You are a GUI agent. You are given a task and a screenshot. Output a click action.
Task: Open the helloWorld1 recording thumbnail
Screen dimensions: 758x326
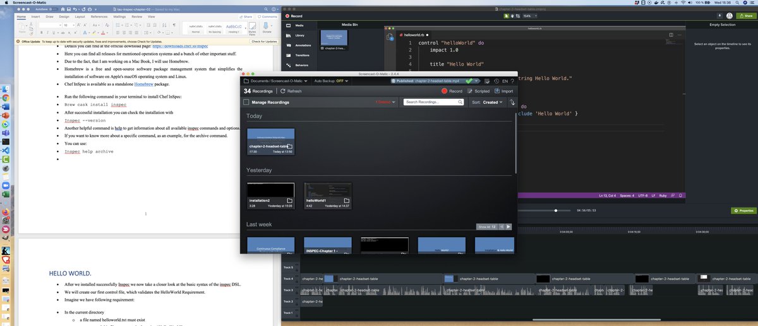328,195
